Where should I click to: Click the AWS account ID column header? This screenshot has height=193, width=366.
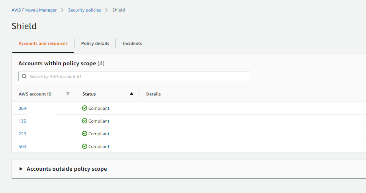(x=35, y=94)
